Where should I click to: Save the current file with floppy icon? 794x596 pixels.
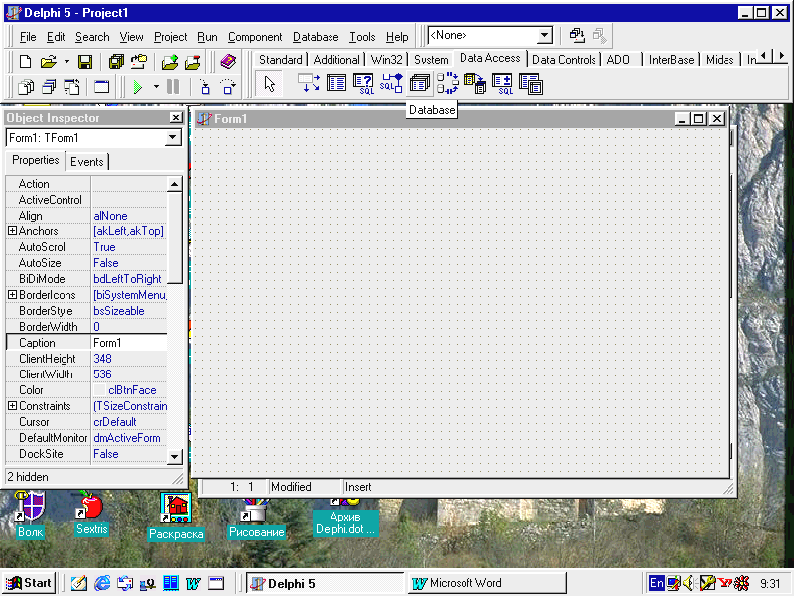pyautogui.click(x=85, y=62)
